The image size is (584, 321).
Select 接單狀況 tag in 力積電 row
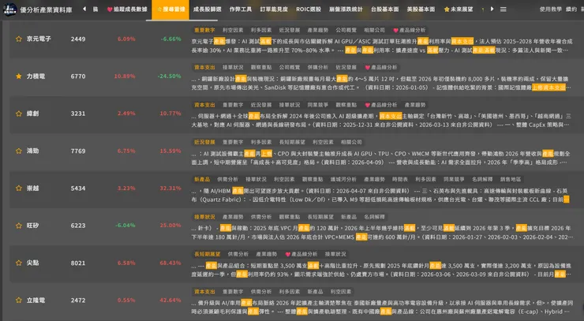[233, 67]
